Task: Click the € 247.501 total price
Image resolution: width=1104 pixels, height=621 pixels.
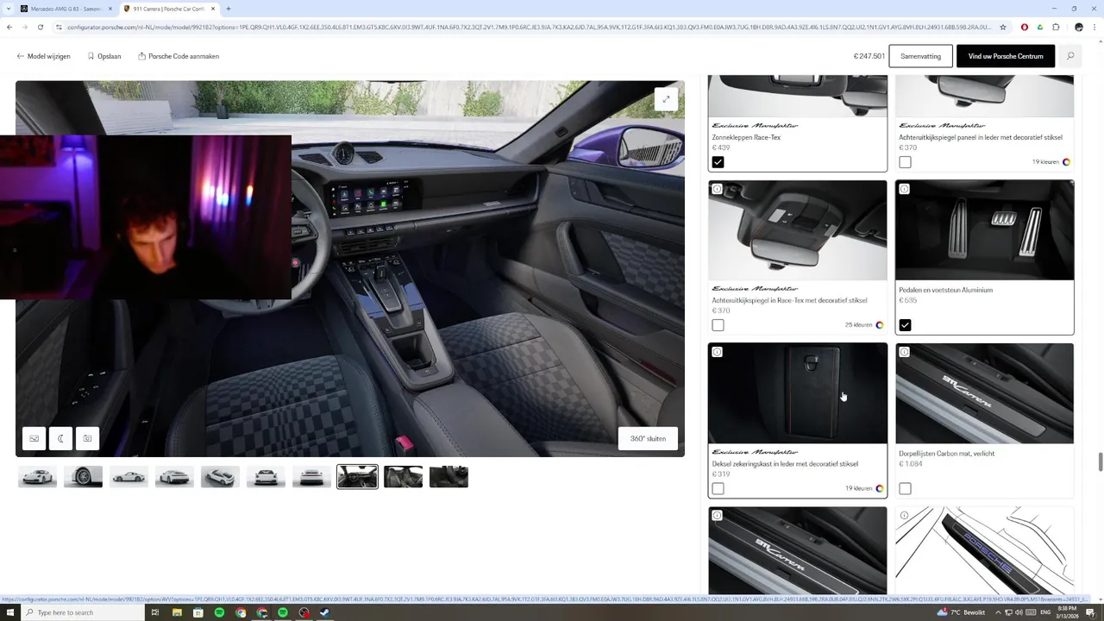Action: 869,56
